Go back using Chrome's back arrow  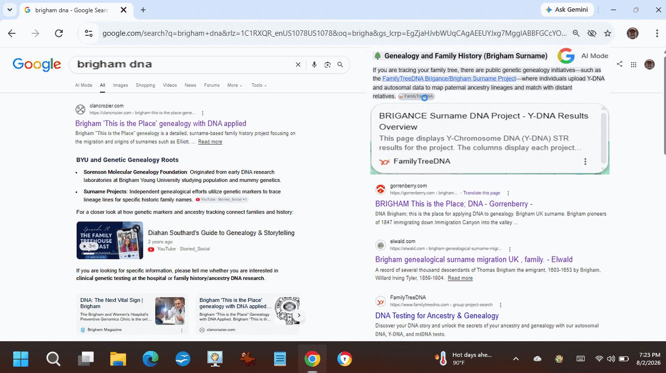pyautogui.click(x=12, y=33)
